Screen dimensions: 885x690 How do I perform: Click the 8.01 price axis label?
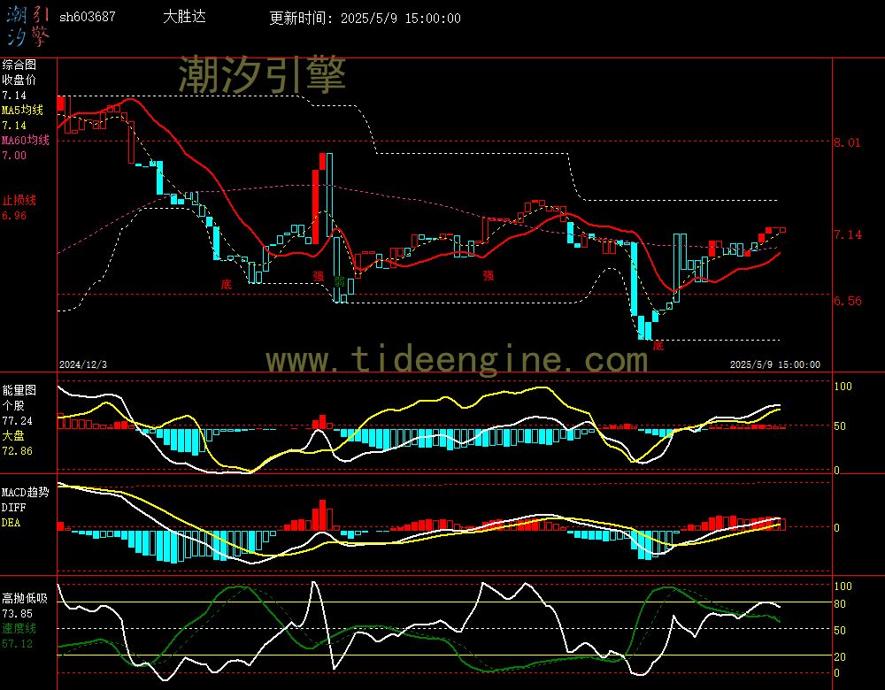(x=847, y=142)
